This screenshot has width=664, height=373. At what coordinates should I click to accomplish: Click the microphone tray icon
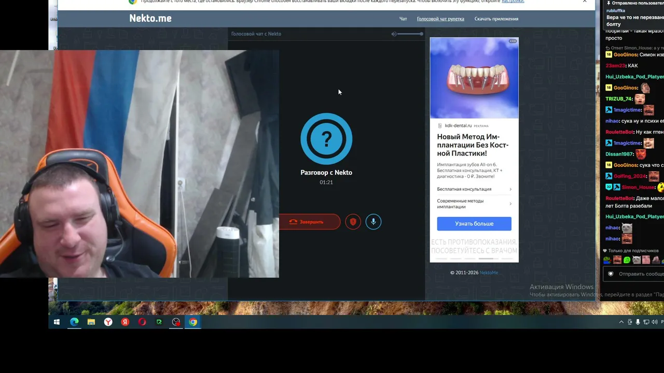pos(638,322)
